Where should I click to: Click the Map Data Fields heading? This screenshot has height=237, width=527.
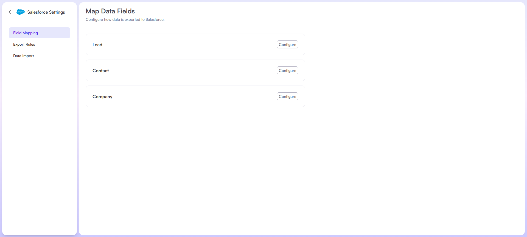(x=110, y=11)
